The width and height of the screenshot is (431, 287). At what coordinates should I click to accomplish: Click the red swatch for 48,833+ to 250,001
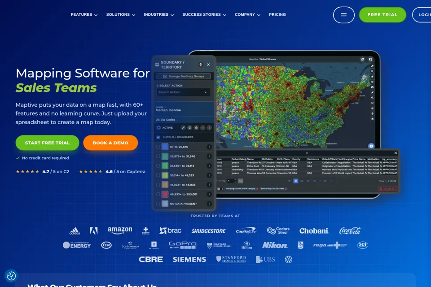coord(165,194)
